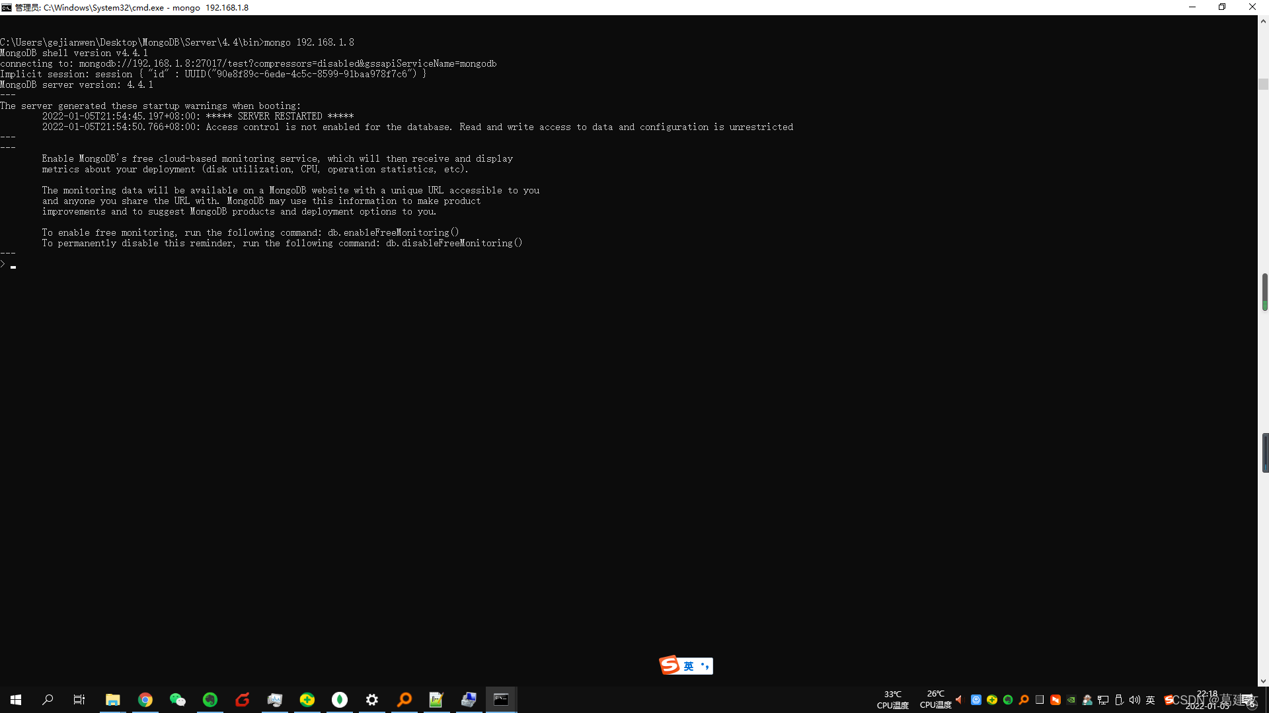
Task: Click the Windows search button
Action: click(48, 700)
